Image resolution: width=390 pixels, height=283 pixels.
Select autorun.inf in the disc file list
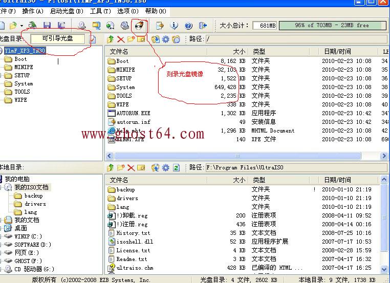[134, 122]
